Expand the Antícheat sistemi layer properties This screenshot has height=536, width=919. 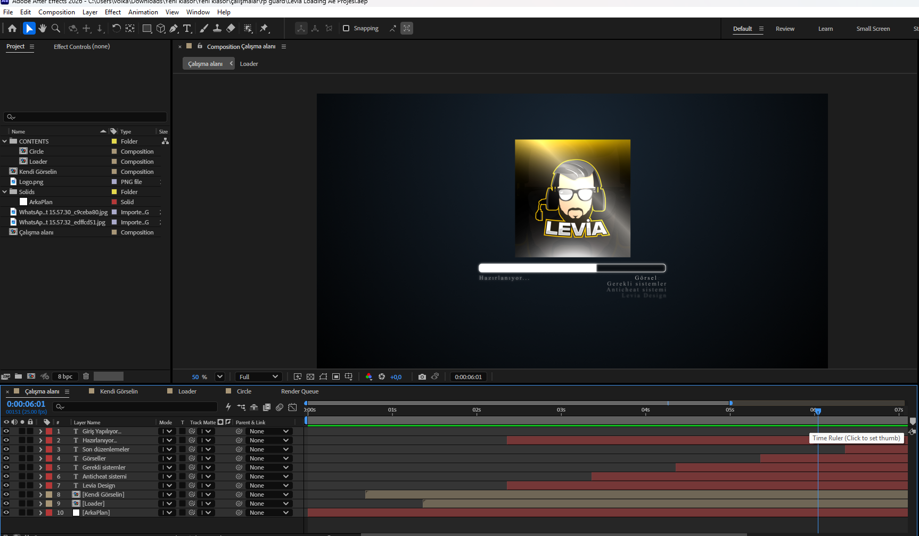40,476
